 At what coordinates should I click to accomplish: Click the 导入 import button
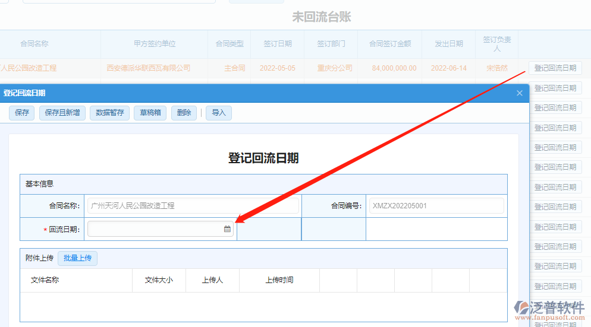tap(219, 113)
